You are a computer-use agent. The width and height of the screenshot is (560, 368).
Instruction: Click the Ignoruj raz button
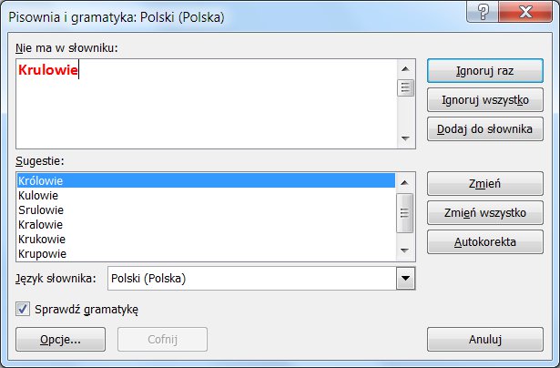click(x=485, y=71)
